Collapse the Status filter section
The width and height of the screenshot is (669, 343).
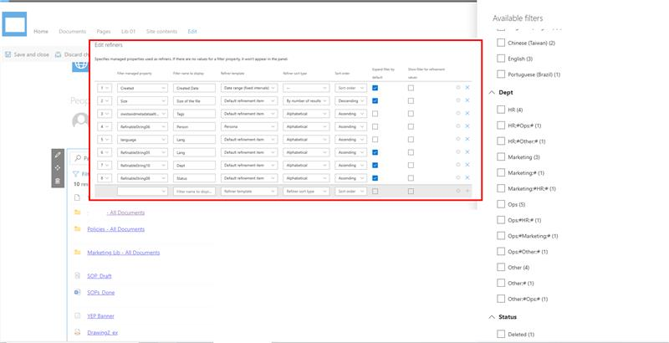[492, 317]
